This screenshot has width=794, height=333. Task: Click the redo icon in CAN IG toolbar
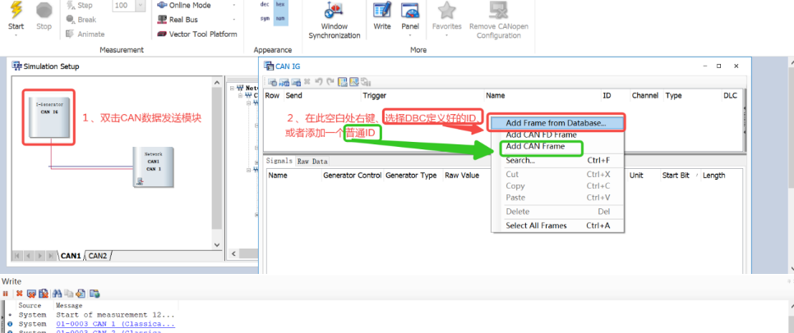tap(330, 82)
